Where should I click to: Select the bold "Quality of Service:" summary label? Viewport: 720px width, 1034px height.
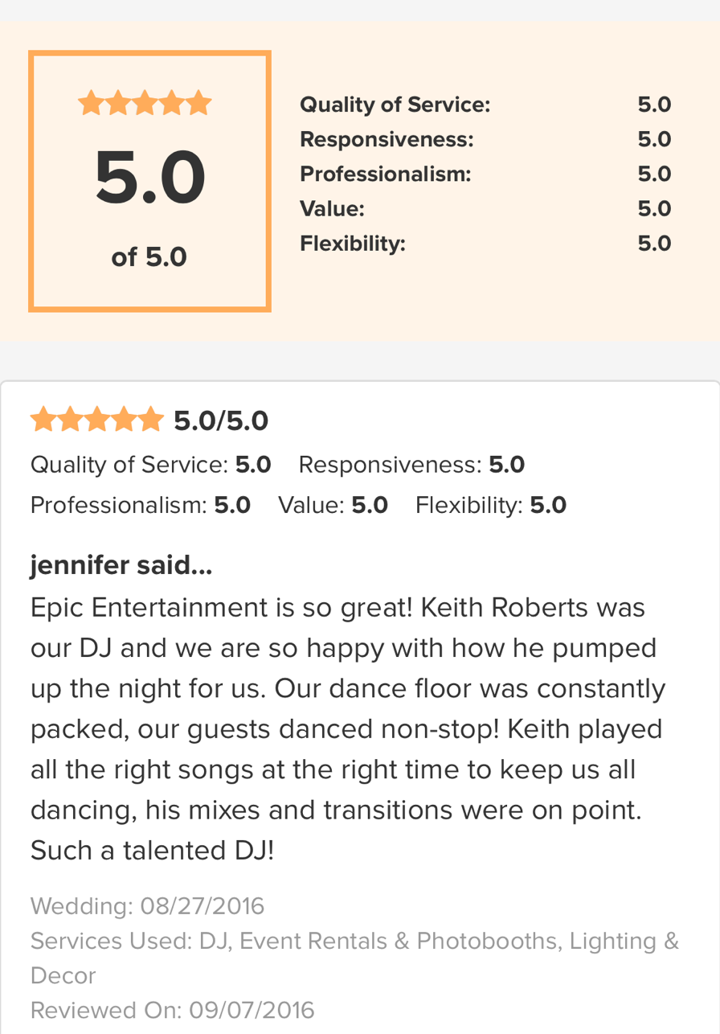[x=395, y=105]
